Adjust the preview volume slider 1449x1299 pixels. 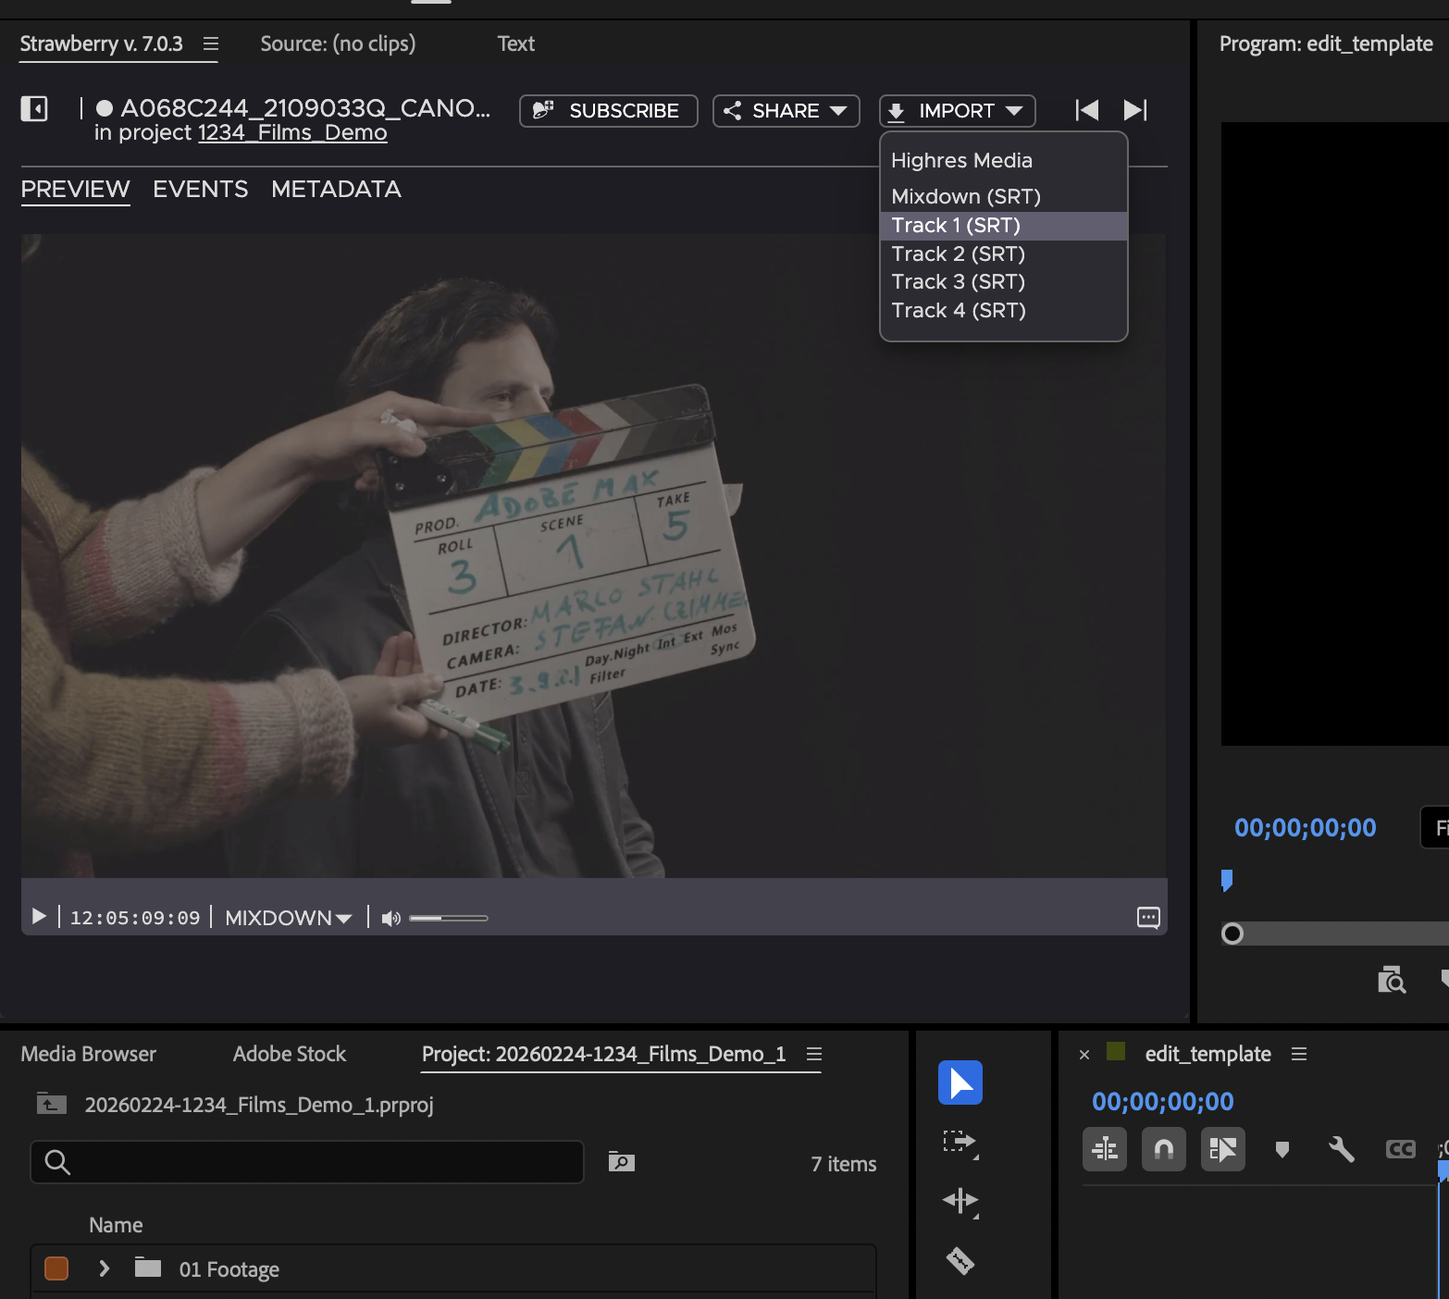pyautogui.click(x=448, y=918)
